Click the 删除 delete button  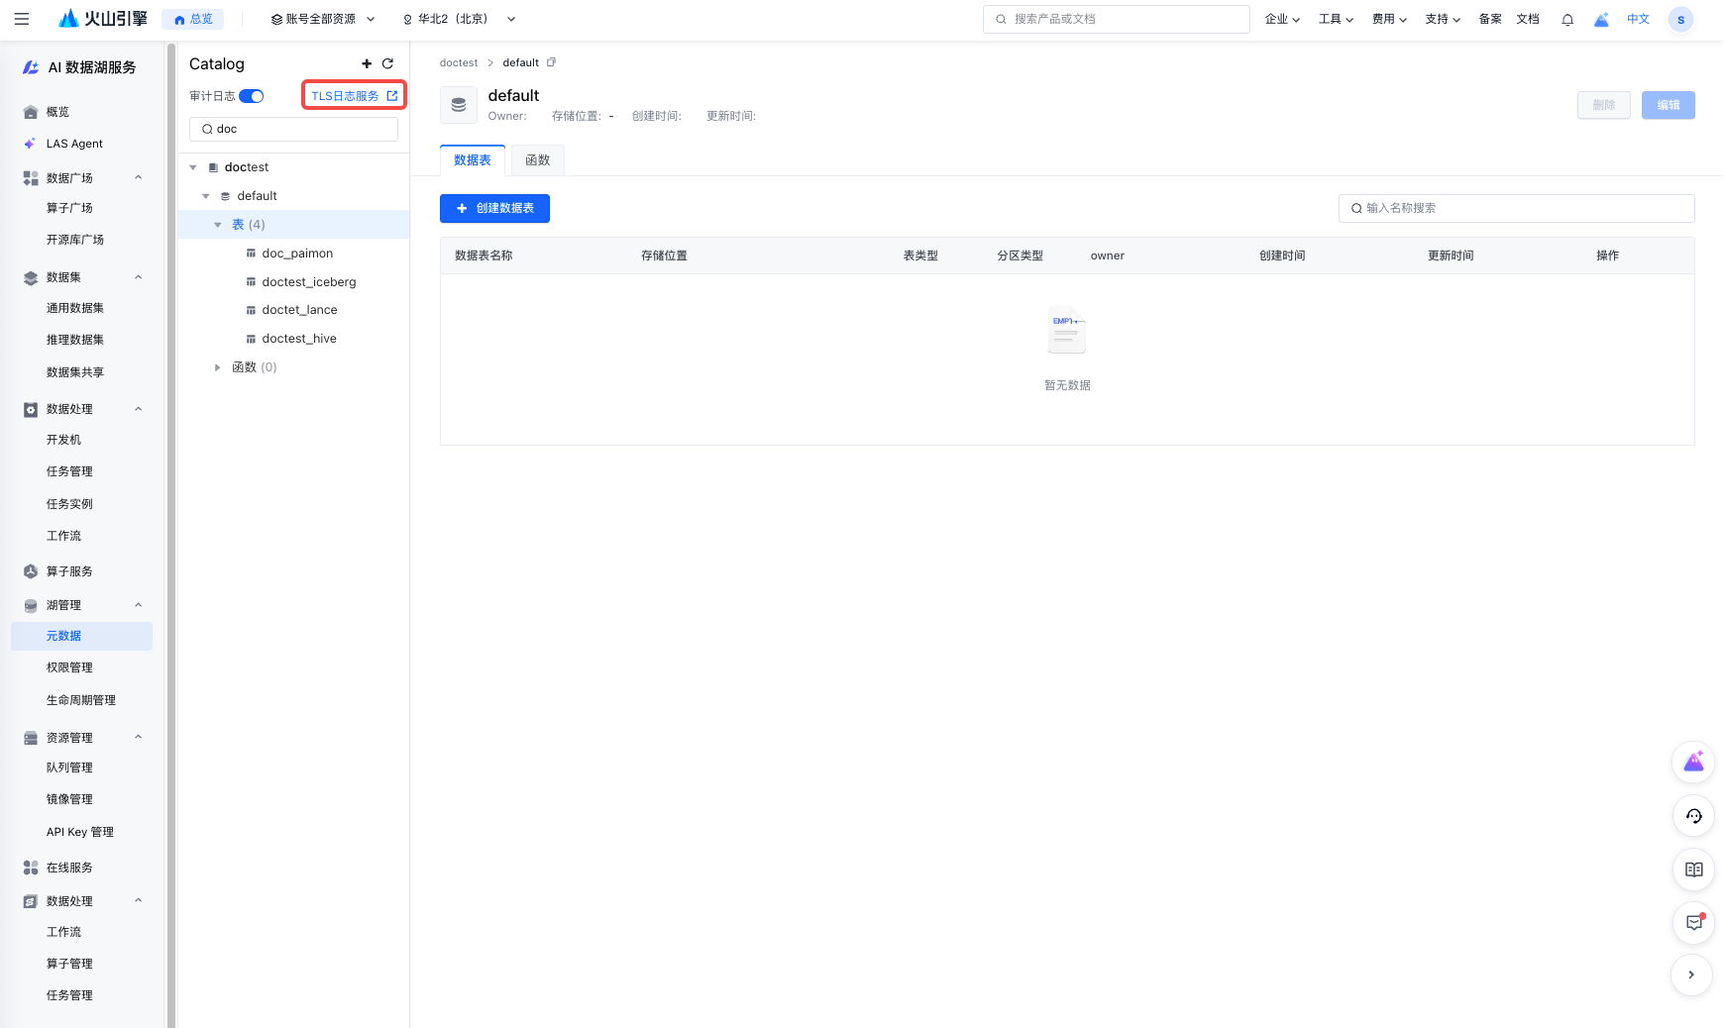[x=1604, y=105]
